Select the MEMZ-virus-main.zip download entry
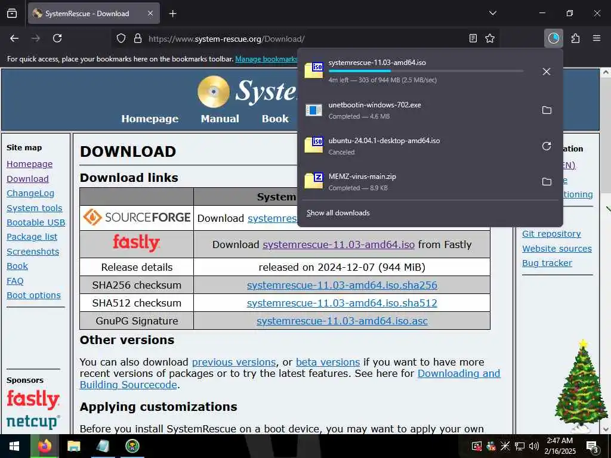The image size is (611, 458). [417, 182]
